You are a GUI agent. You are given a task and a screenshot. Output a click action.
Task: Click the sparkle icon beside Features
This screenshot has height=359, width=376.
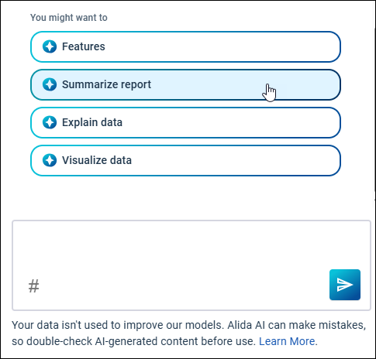[50, 46]
